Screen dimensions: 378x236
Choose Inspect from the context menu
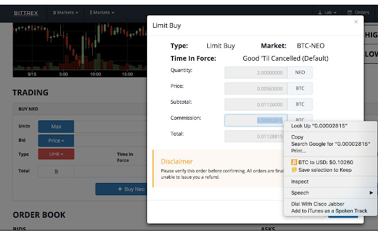(x=330, y=182)
